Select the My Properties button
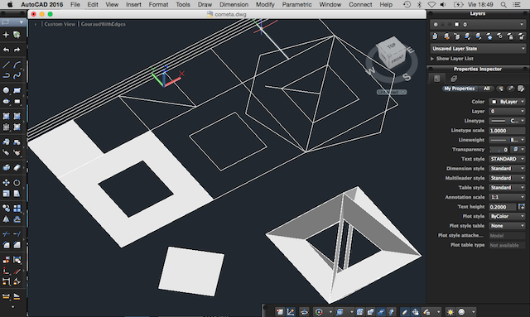530x317 pixels. (x=459, y=89)
